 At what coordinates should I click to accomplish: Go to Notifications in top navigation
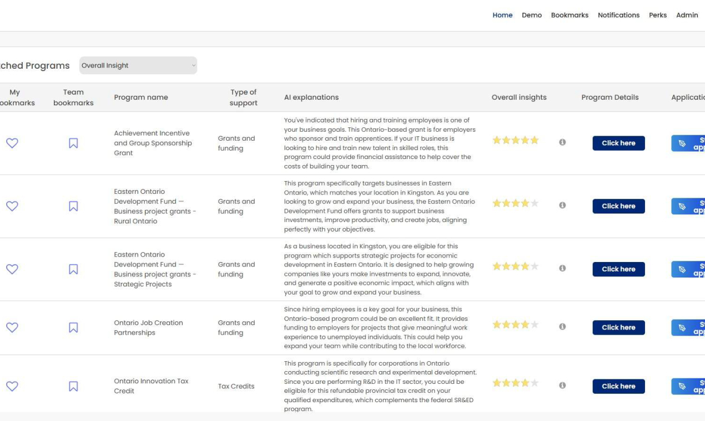618,15
